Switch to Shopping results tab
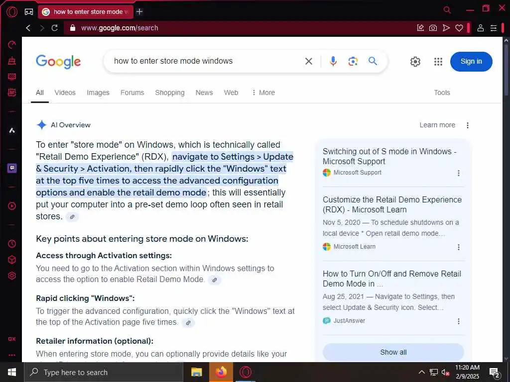 coord(170,93)
